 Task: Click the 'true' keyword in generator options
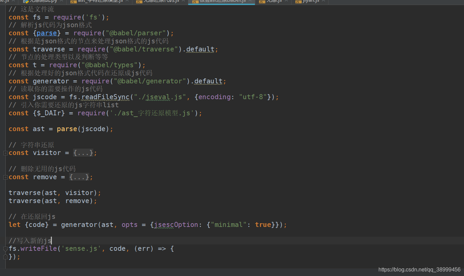click(x=263, y=225)
